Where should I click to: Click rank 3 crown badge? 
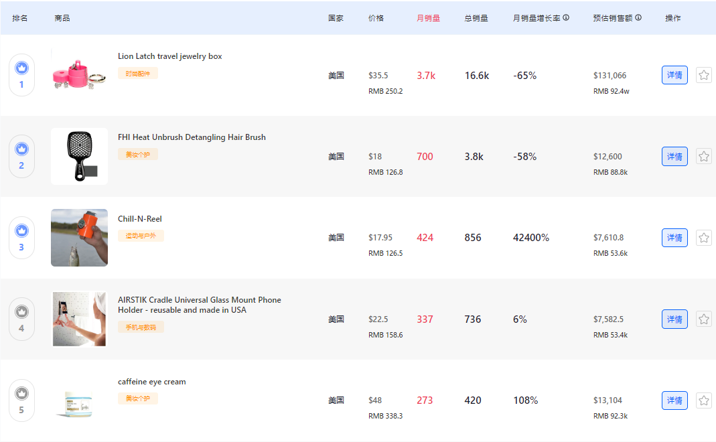(x=21, y=230)
